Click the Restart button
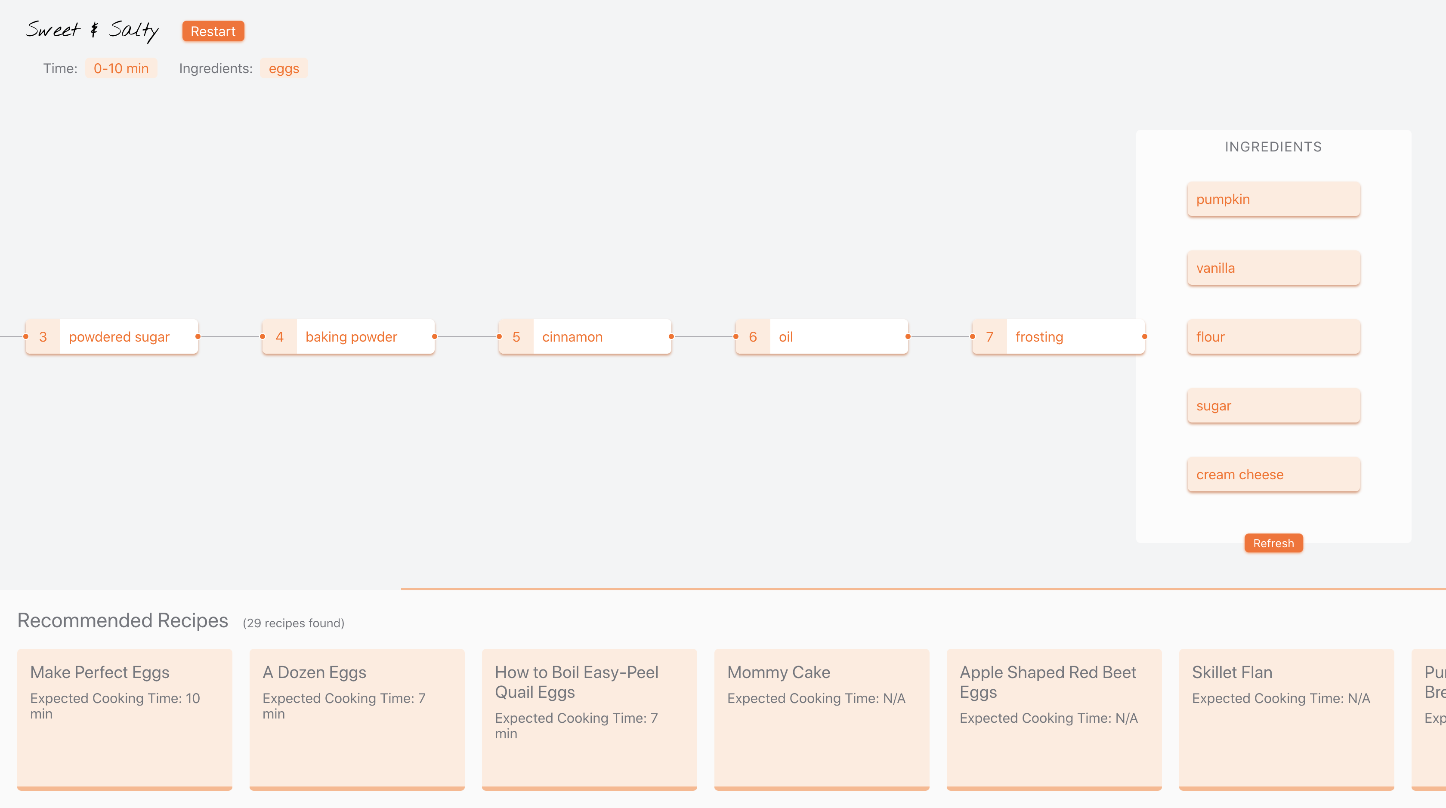The image size is (1446, 808). 213,31
